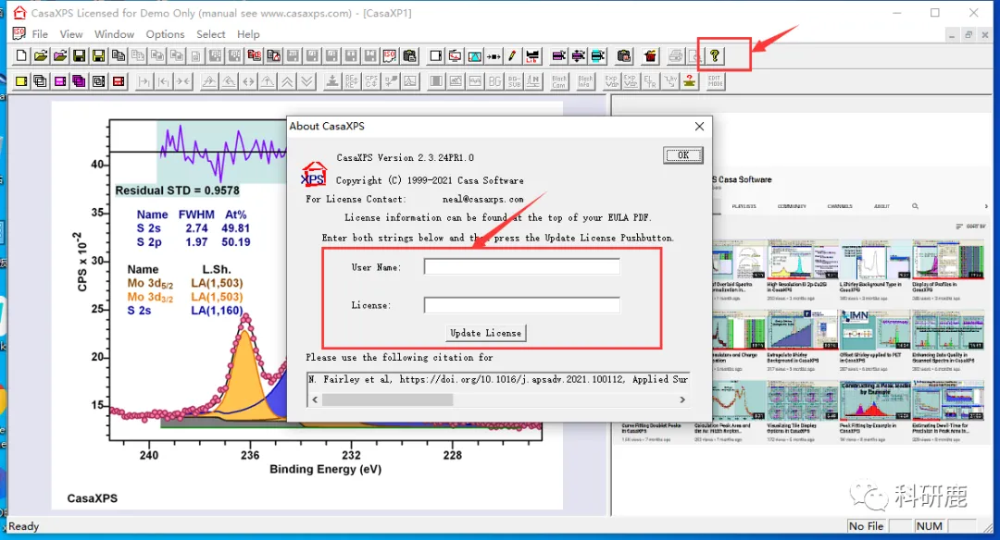Open Offset Shirley applied to PET thumbnail

click(875, 330)
